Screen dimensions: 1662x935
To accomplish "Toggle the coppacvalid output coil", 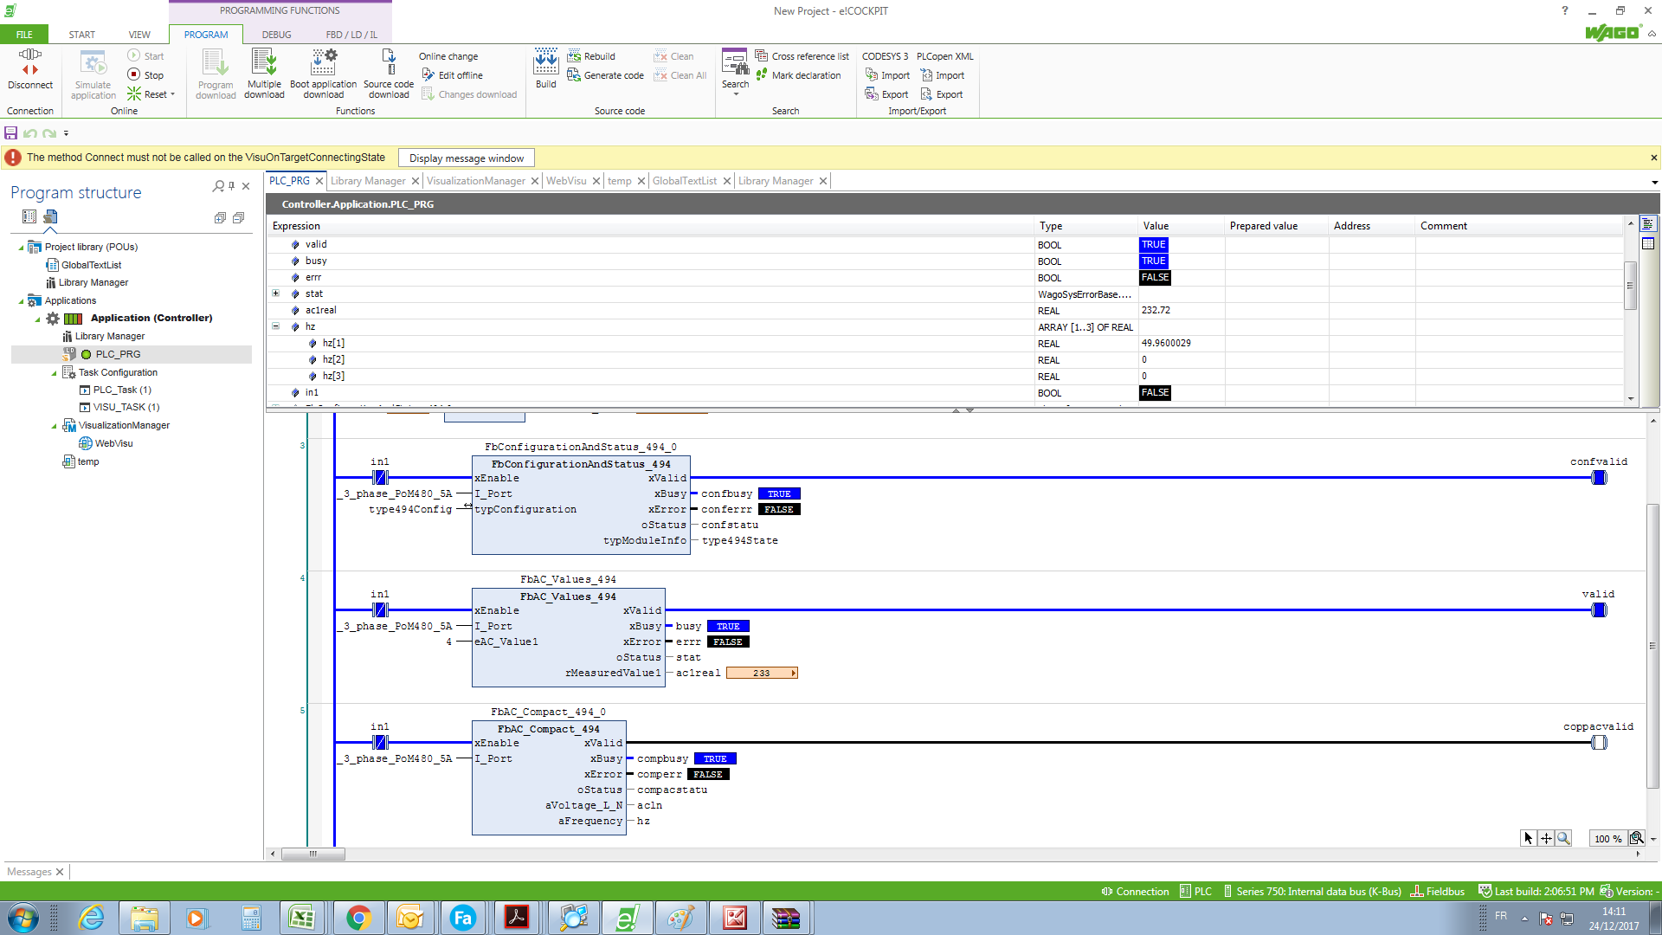I will 1599,743.
